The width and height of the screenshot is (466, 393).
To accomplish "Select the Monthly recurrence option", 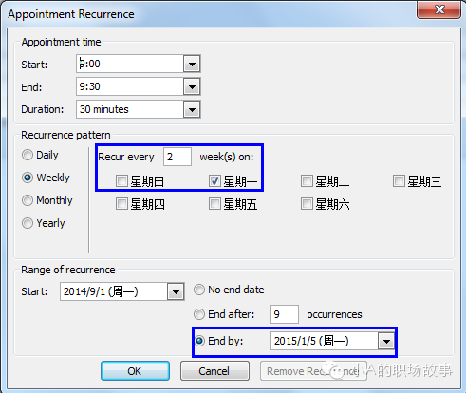I will coord(28,200).
